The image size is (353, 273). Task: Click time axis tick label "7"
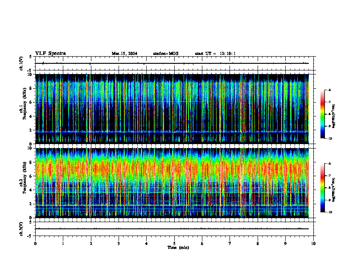pyautogui.click(x=230, y=244)
